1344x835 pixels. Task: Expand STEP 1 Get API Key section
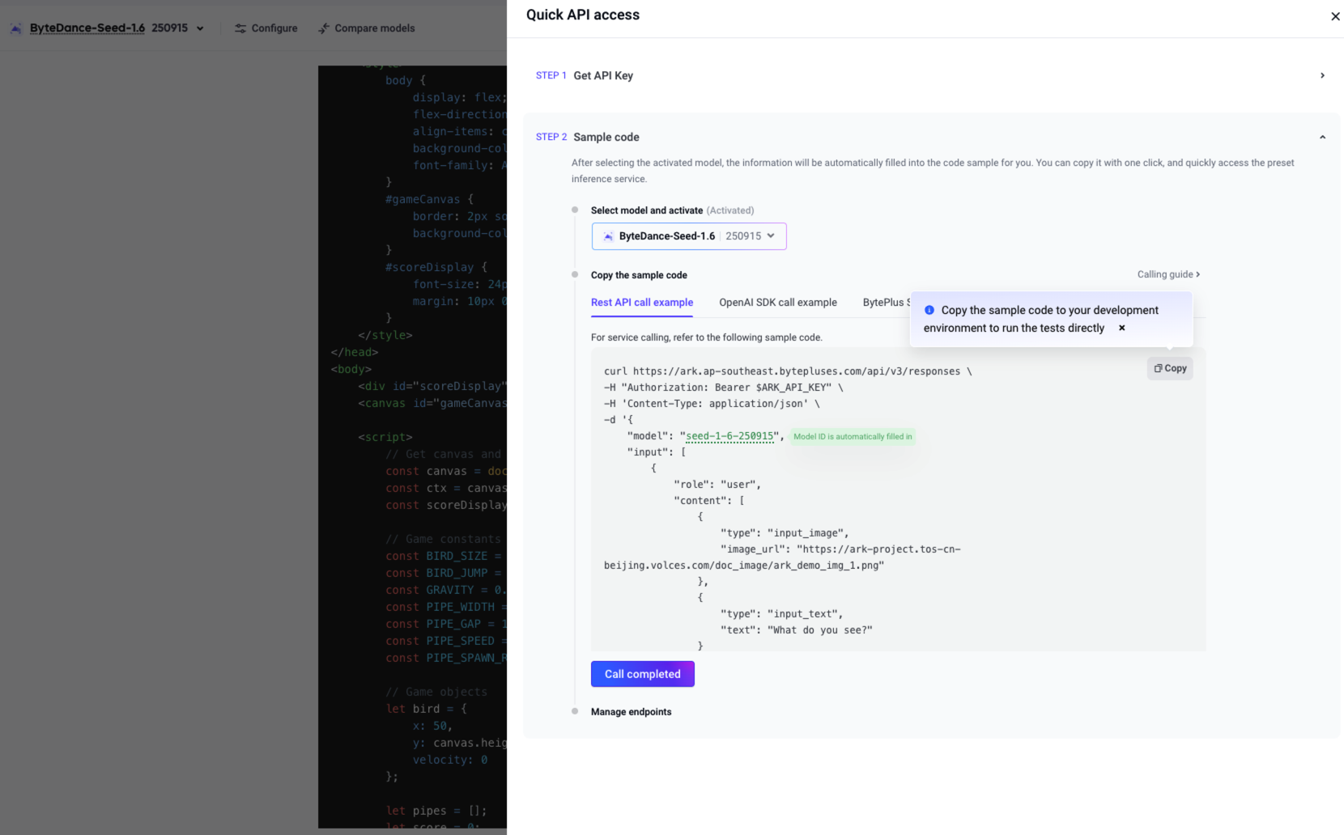point(1322,75)
